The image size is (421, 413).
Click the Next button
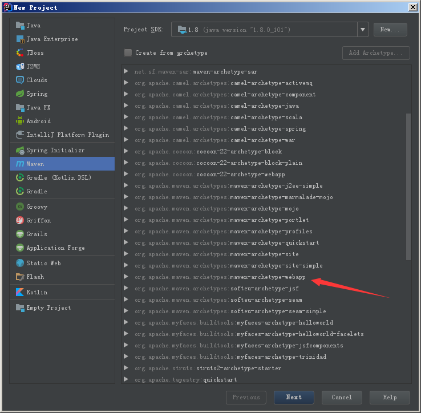(x=294, y=398)
